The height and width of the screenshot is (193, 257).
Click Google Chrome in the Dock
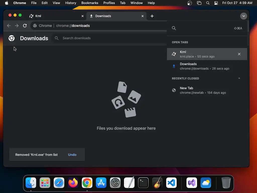tap(87, 183)
